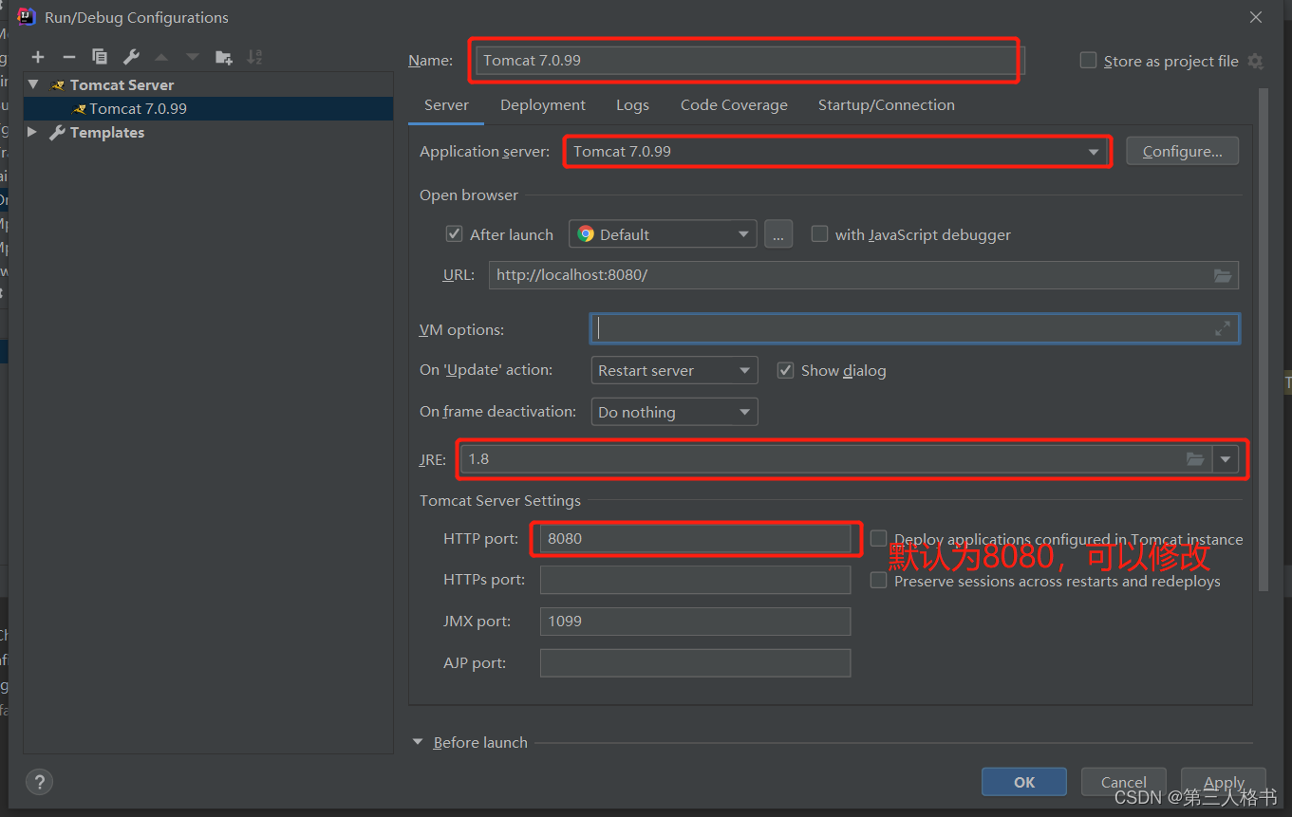Move the configuration up with the up arrow
1292x817 pixels.
[x=161, y=57]
